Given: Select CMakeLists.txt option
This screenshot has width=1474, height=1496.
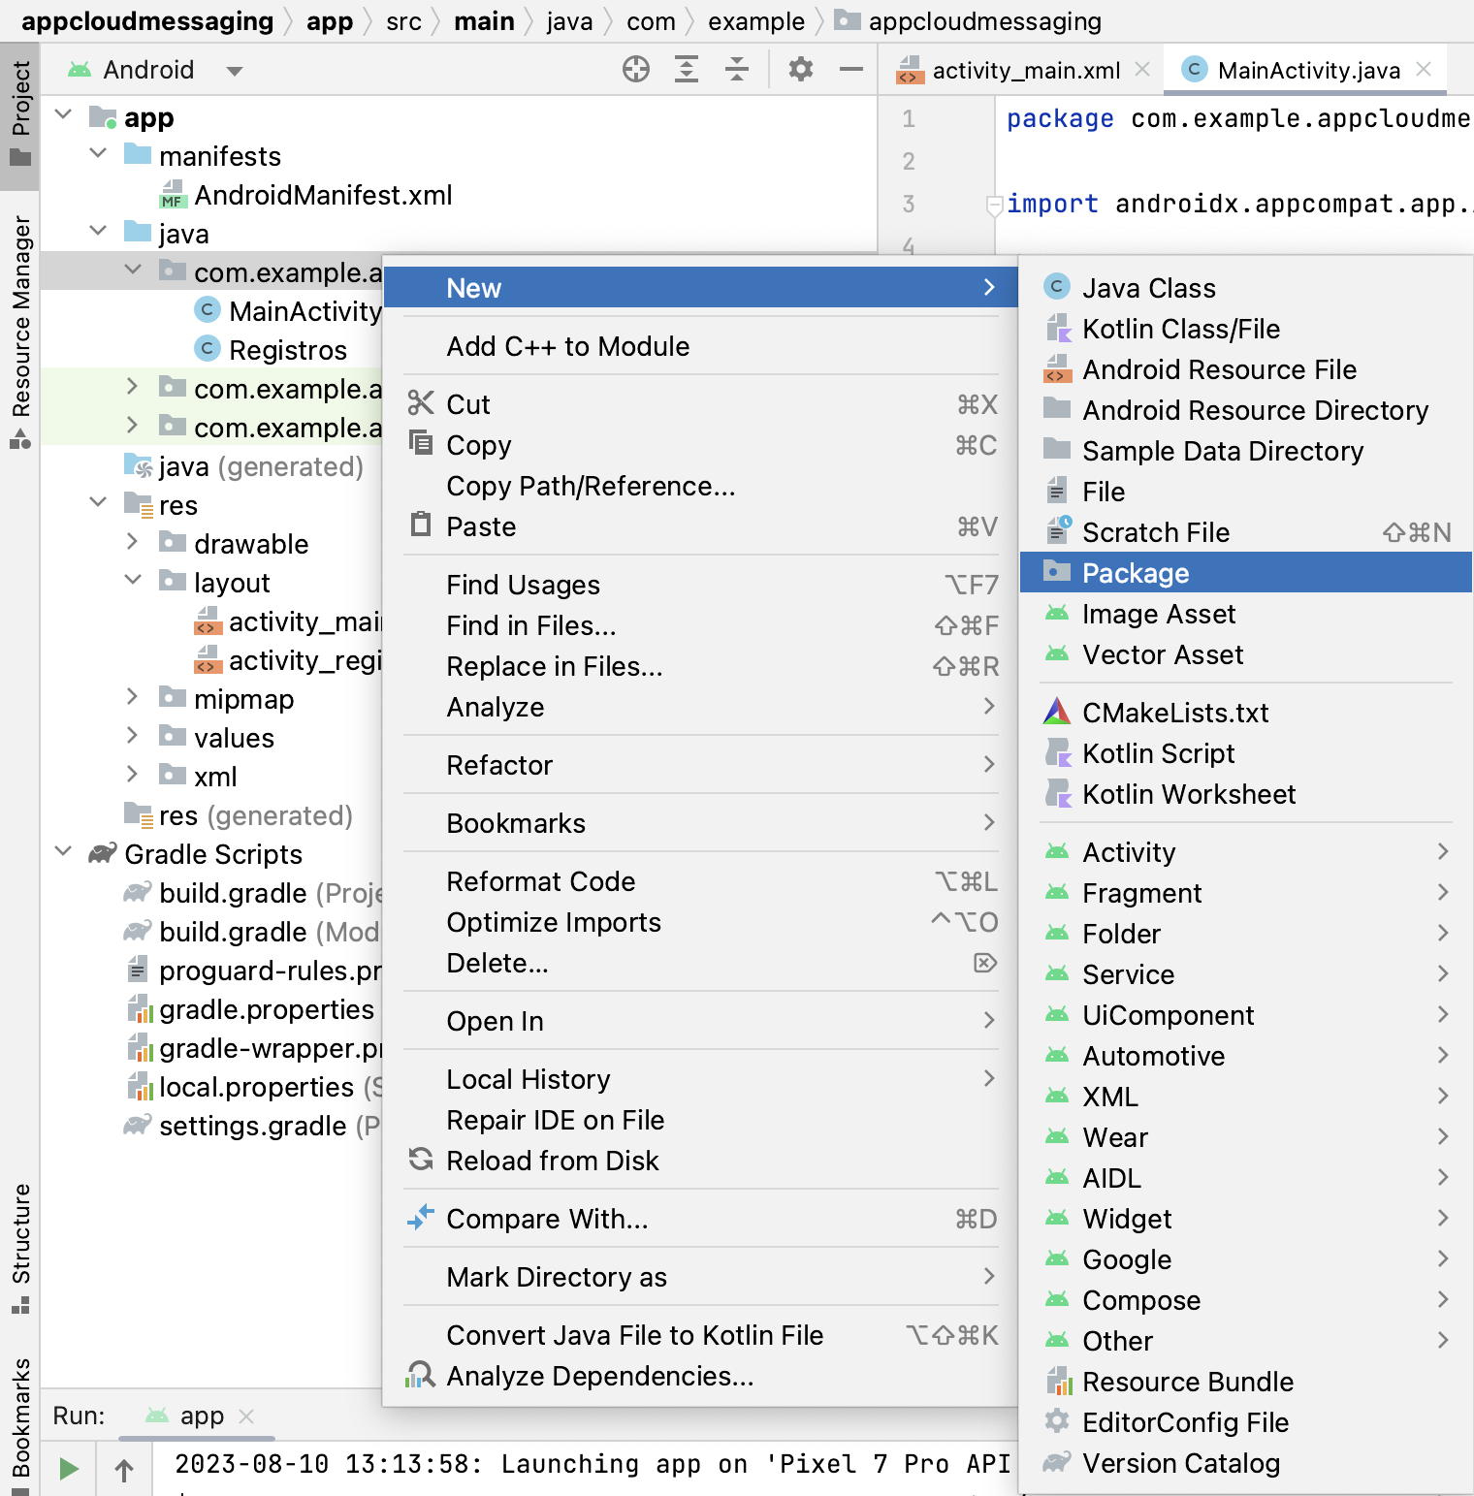Looking at the screenshot, I should click(1246, 713).
